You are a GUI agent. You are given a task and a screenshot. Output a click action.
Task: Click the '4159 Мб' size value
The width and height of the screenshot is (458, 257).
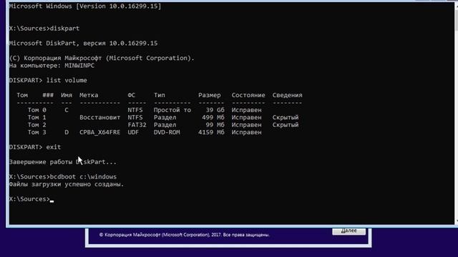coord(211,132)
